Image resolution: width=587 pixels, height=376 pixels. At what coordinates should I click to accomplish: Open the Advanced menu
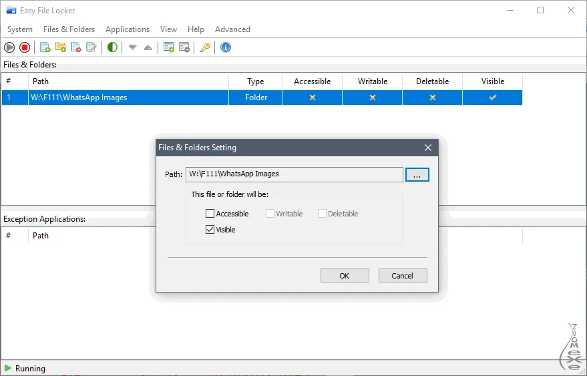click(x=232, y=29)
